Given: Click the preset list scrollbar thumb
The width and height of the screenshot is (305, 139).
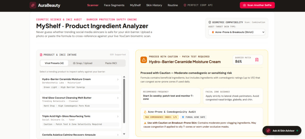Looking at the screenshot, I should click(x=124, y=101).
